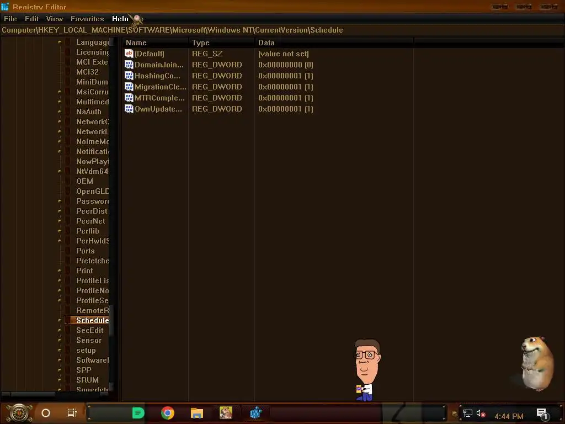Click the hamster desktop pet
The height and width of the screenshot is (424, 565).
[536, 363]
